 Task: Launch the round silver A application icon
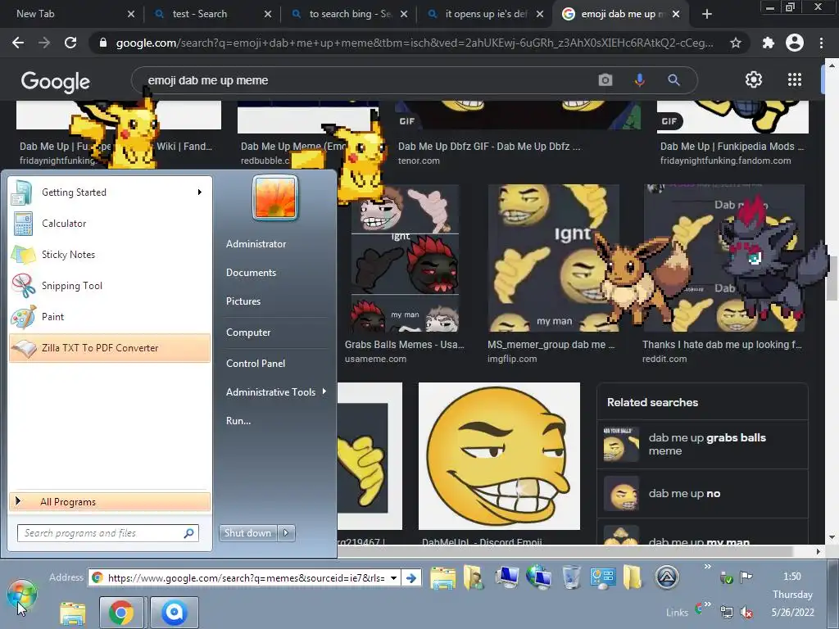point(667,577)
